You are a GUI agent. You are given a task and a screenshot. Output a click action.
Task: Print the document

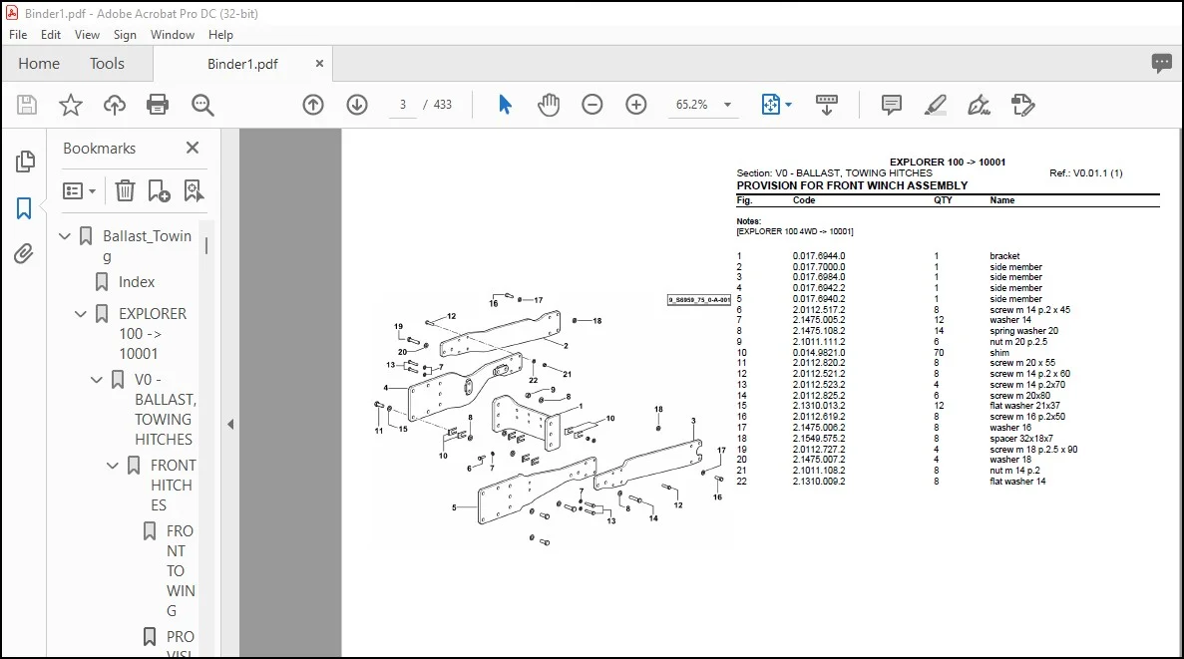click(158, 105)
